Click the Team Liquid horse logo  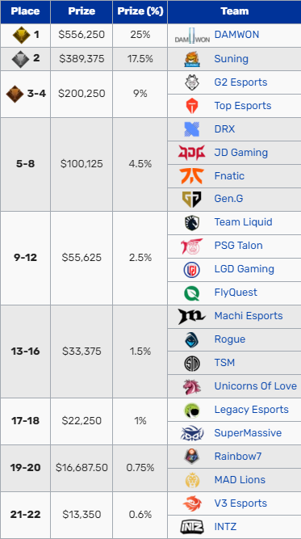(x=192, y=222)
